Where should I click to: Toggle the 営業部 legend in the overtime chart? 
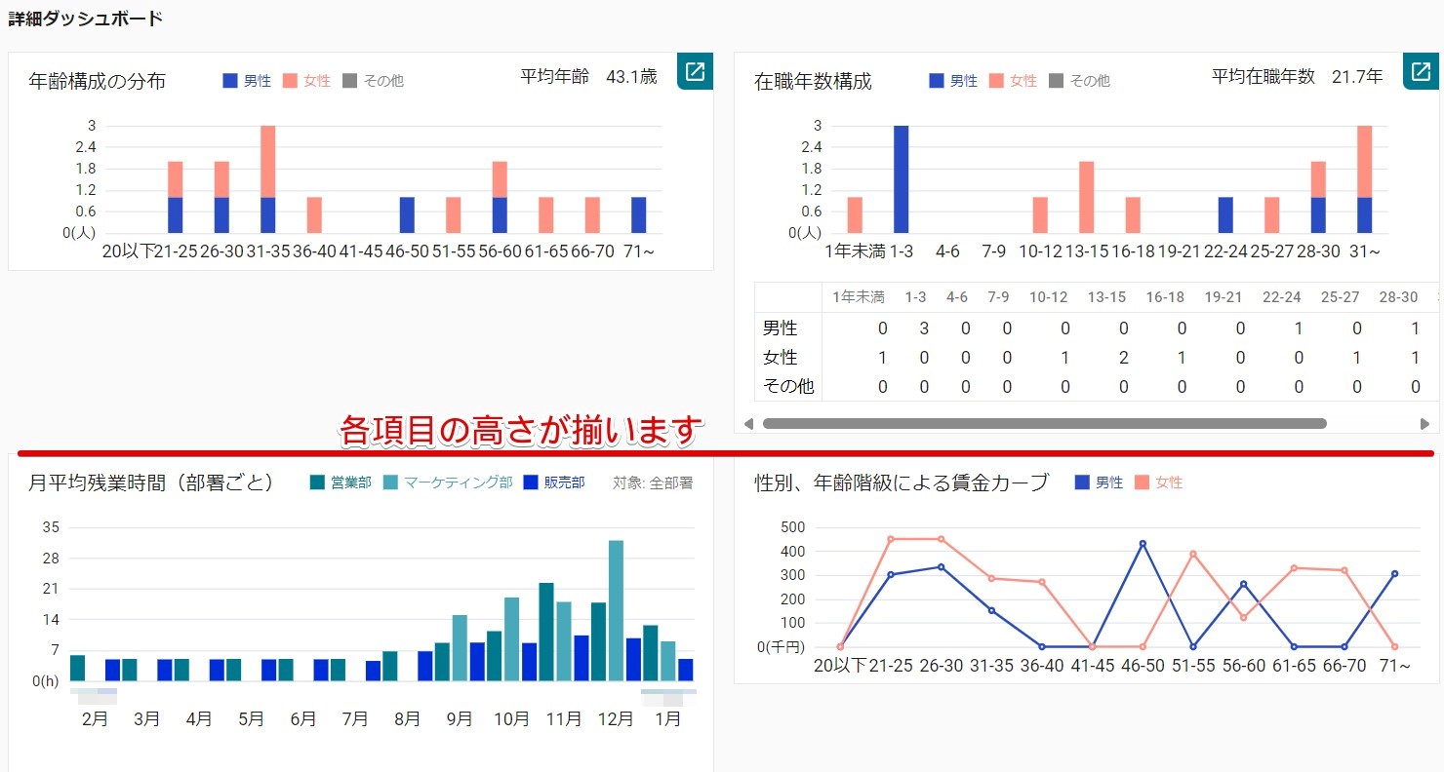click(341, 482)
